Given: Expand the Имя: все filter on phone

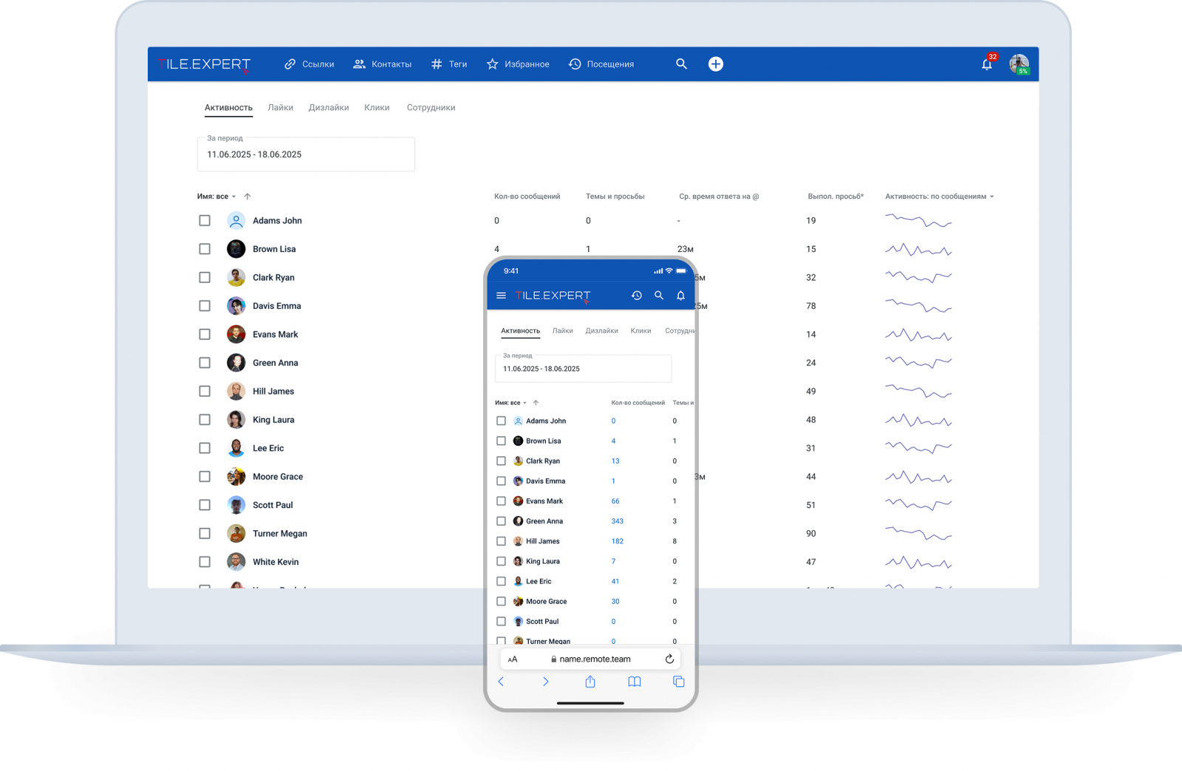Looking at the screenshot, I should click(510, 403).
